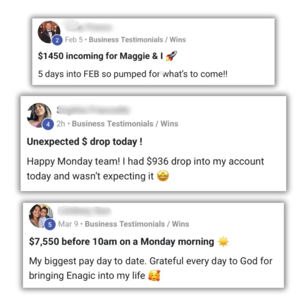Click the 2h timestamp on second post

(x=61, y=124)
